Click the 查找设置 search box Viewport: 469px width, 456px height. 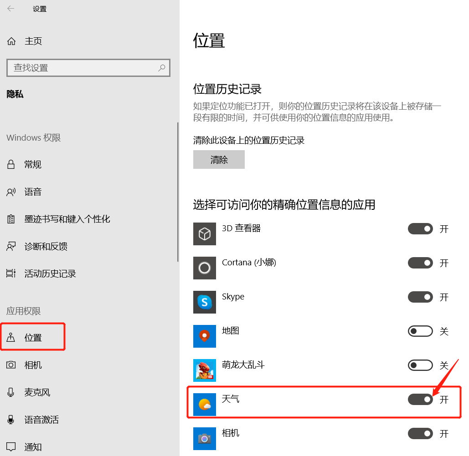click(x=88, y=67)
